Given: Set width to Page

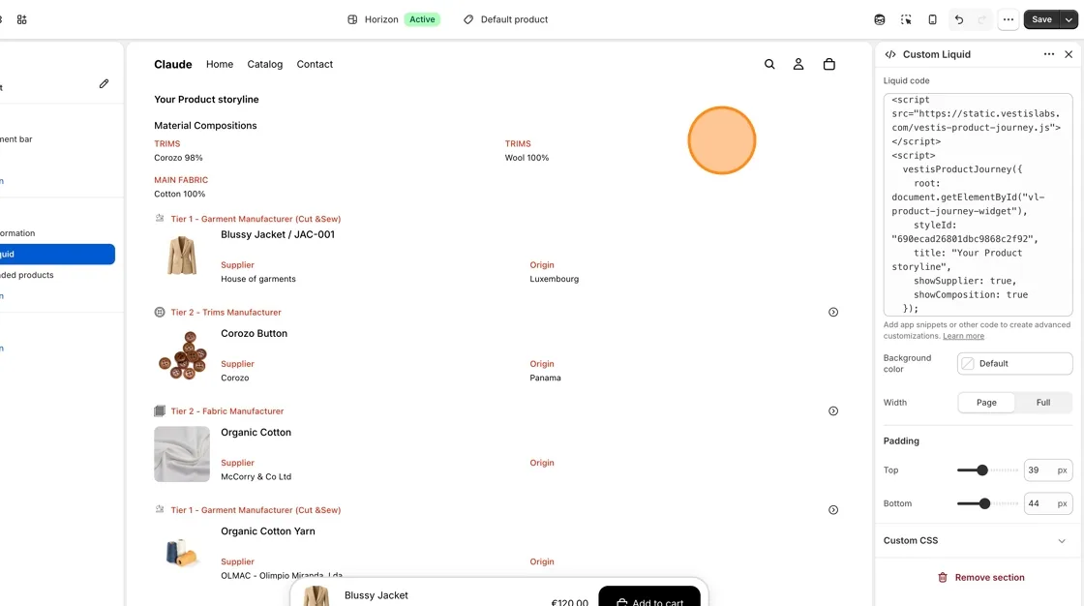Looking at the screenshot, I should click(x=986, y=403).
